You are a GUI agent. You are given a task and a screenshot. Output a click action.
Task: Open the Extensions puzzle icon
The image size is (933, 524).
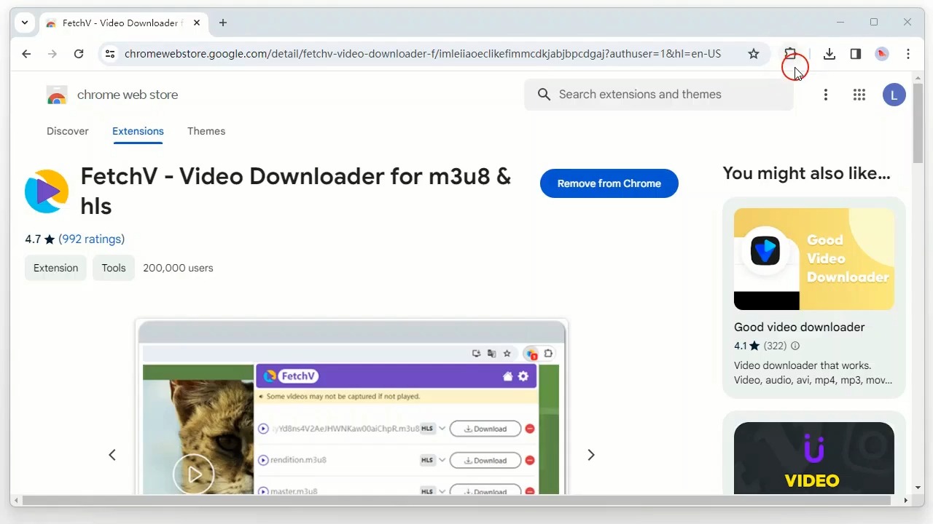click(790, 54)
